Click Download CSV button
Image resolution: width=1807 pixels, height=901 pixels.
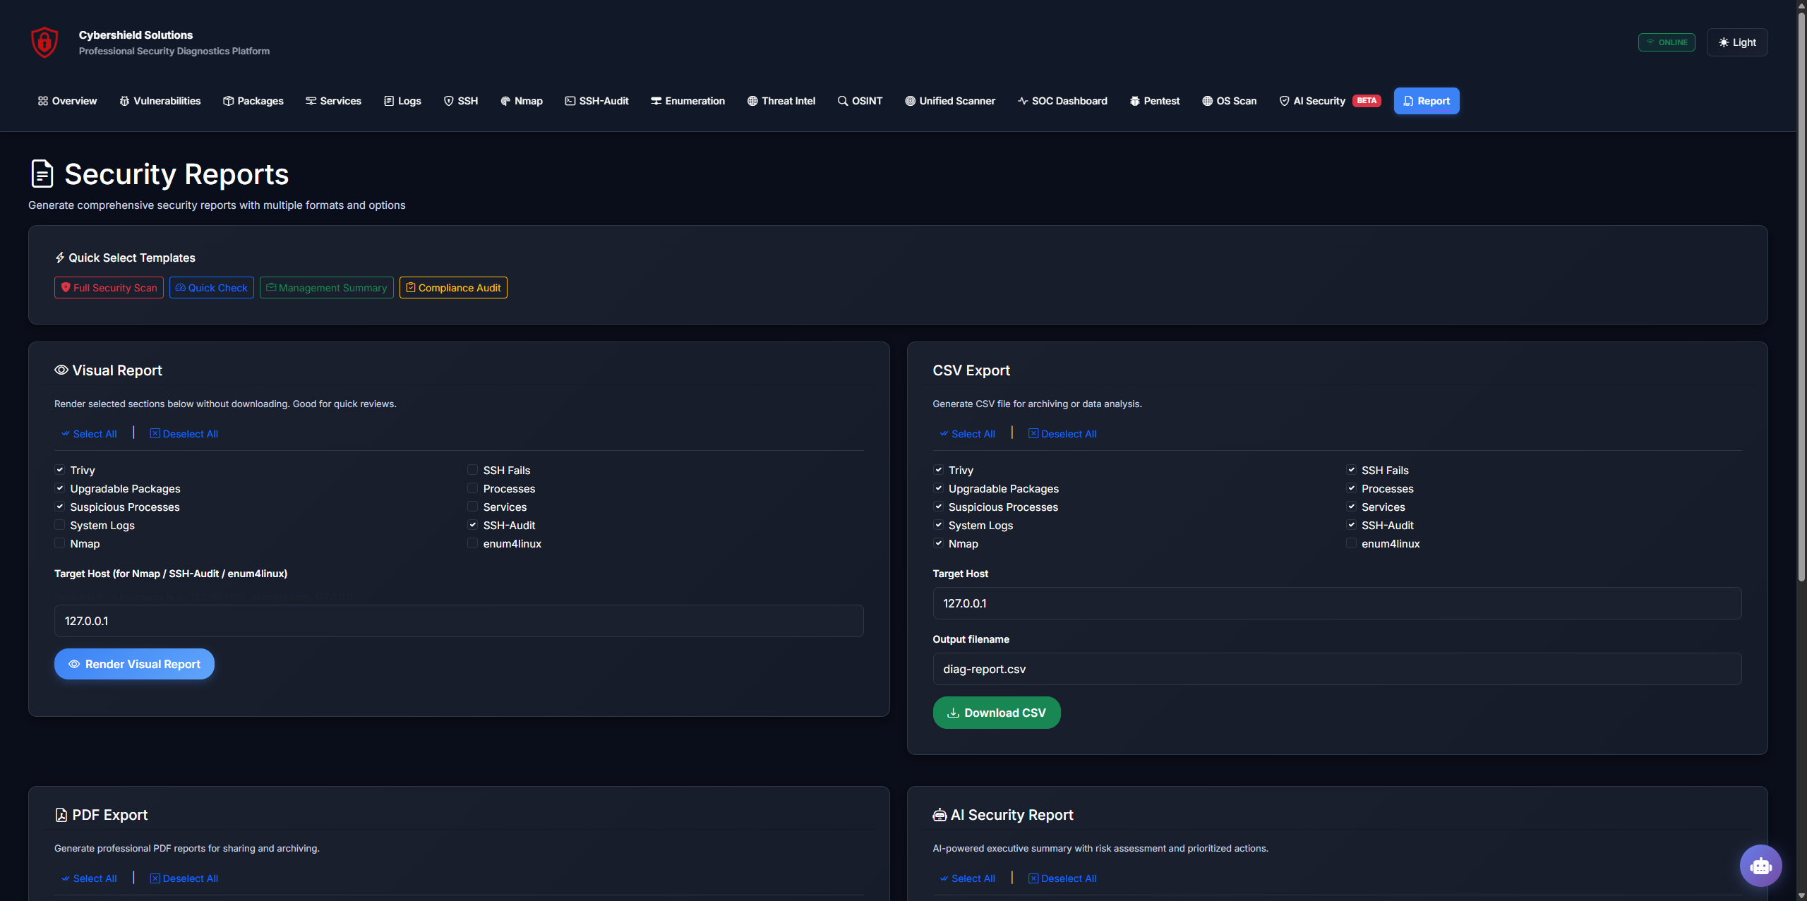[x=996, y=713]
